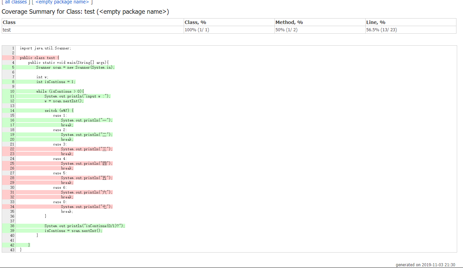Image resolution: width=463 pixels, height=268 pixels.
Task: Click the "public static void main(String[] args){" line
Action: pyautogui.click(x=68, y=62)
